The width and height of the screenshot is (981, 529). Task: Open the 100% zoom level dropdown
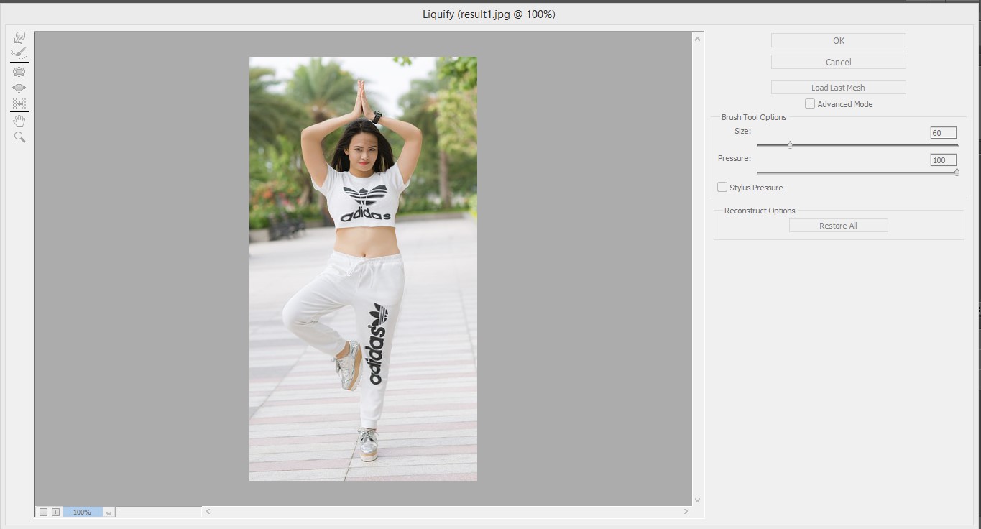pyautogui.click(x=109, y=512)
